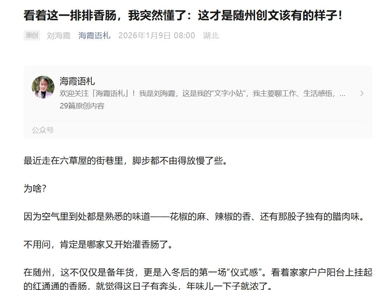This screenshot has height=290, width=380.
Task: Open the account card chevron arrow
Action: click(362, 93)
